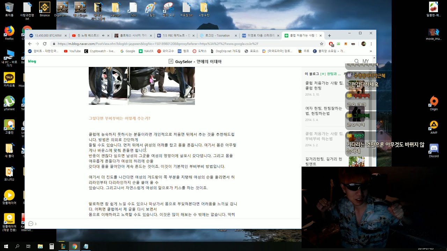Switch to the 로그인 - Toonation tab
This screenshot has width=447, height=251.
pyautogui.click(x=218, y=36)
